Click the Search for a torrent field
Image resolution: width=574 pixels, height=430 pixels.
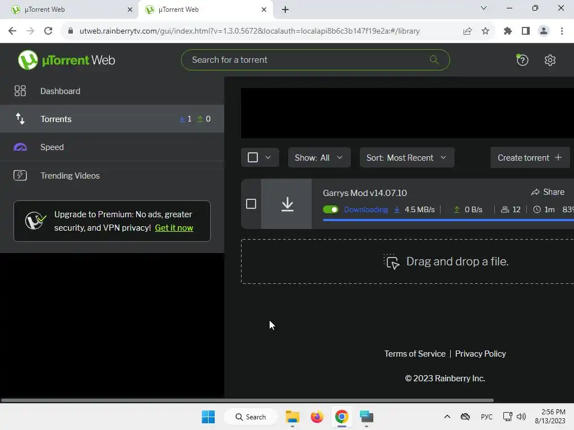pos(315,59)
